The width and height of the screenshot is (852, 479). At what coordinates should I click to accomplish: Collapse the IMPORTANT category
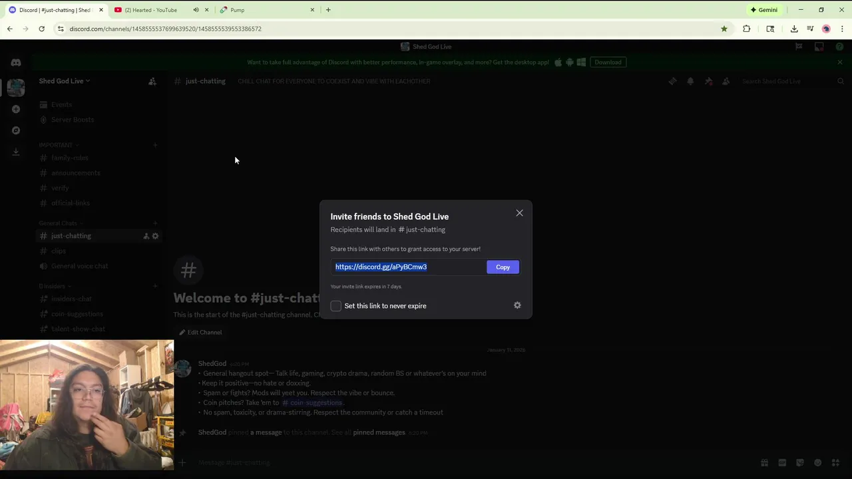[59, 145]
